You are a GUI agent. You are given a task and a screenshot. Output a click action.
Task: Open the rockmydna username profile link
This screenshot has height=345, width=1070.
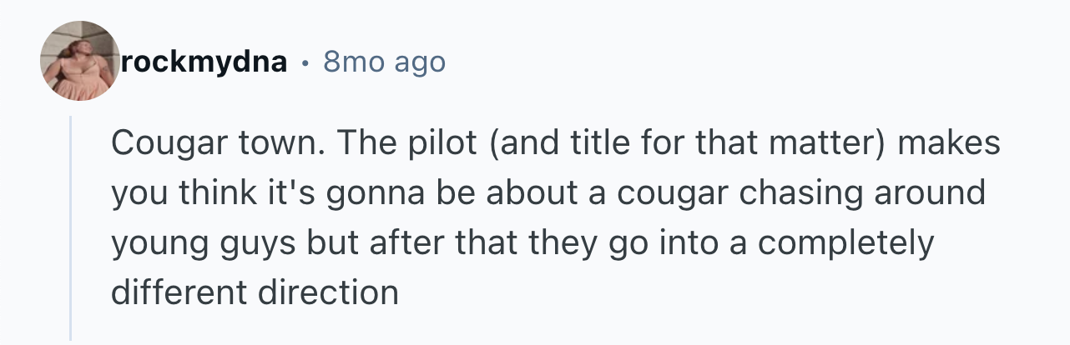point(204,61)
